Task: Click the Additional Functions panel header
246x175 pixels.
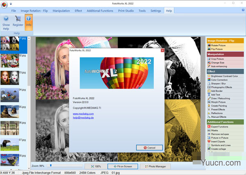Action: (x=225, y=122)
